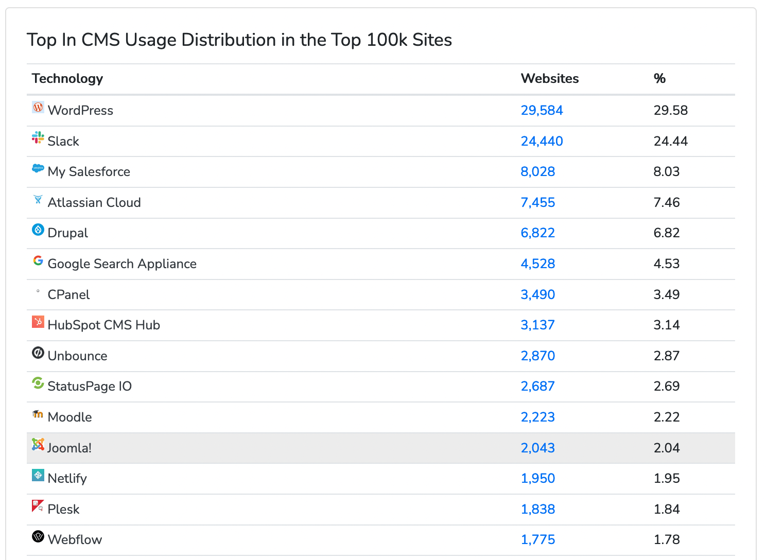The height and width of the screenshot is (560, 766).
Task: Click the 1.78 percent value
Action: coord(667,539)
